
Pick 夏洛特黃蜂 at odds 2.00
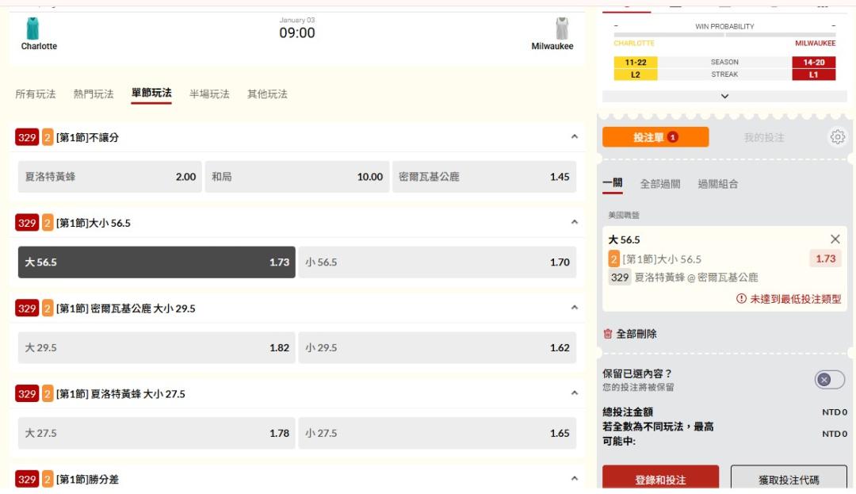(x=109, y=177)
